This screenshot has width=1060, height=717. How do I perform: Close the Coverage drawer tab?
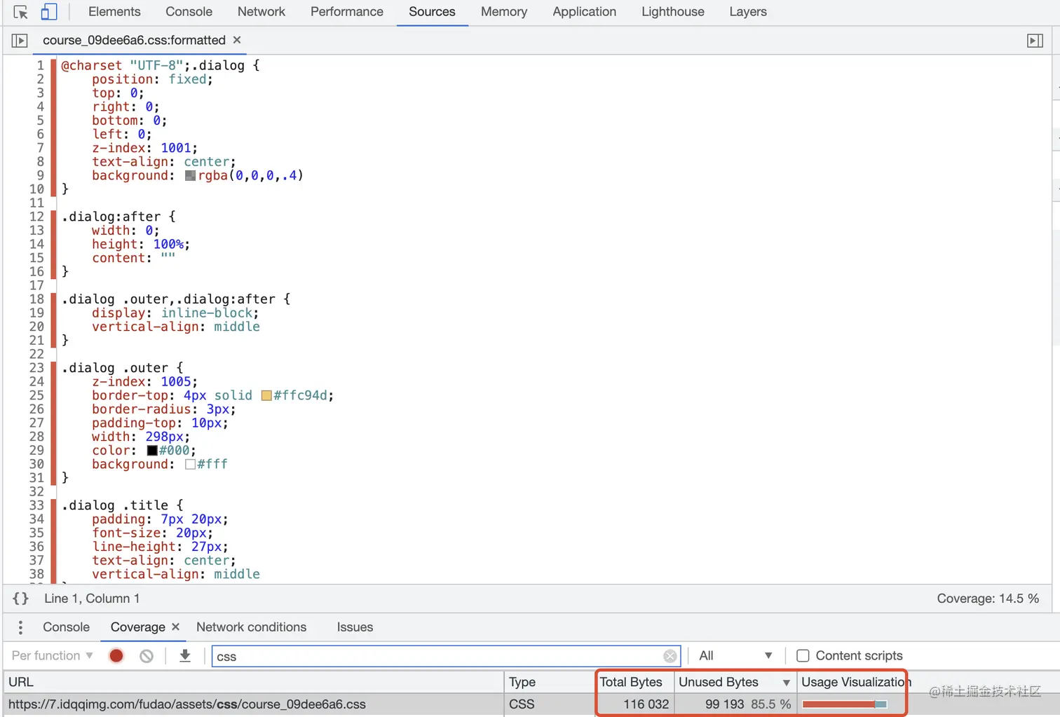click(175, 627)
